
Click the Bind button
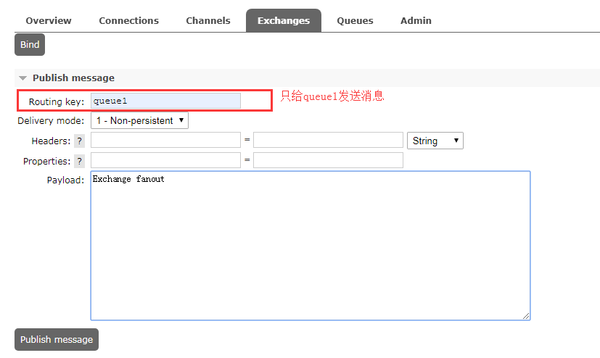(30, 45)
